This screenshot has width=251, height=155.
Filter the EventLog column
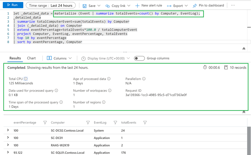[115, 122]
